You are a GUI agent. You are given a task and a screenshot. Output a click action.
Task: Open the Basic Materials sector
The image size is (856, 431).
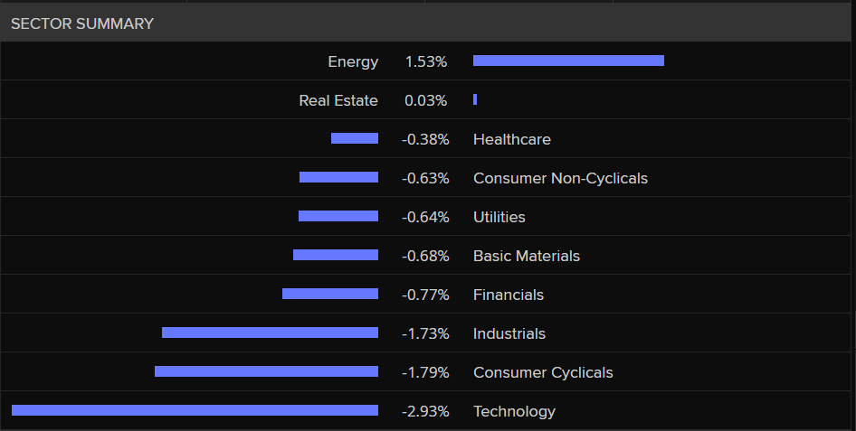click(x=526, y=256)
